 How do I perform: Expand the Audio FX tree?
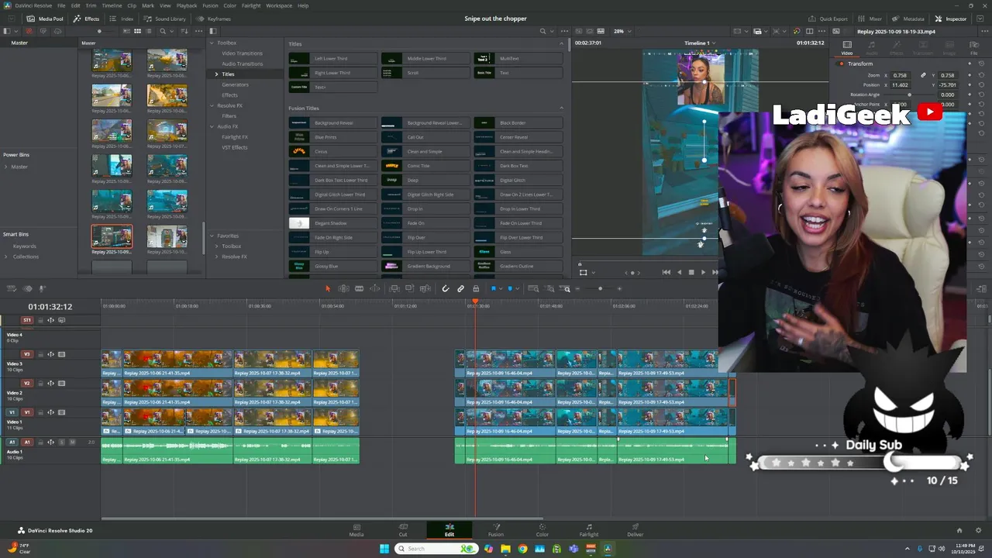point(212,126)
